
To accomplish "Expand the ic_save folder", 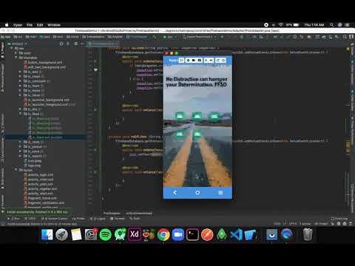I will click(21, 151).
